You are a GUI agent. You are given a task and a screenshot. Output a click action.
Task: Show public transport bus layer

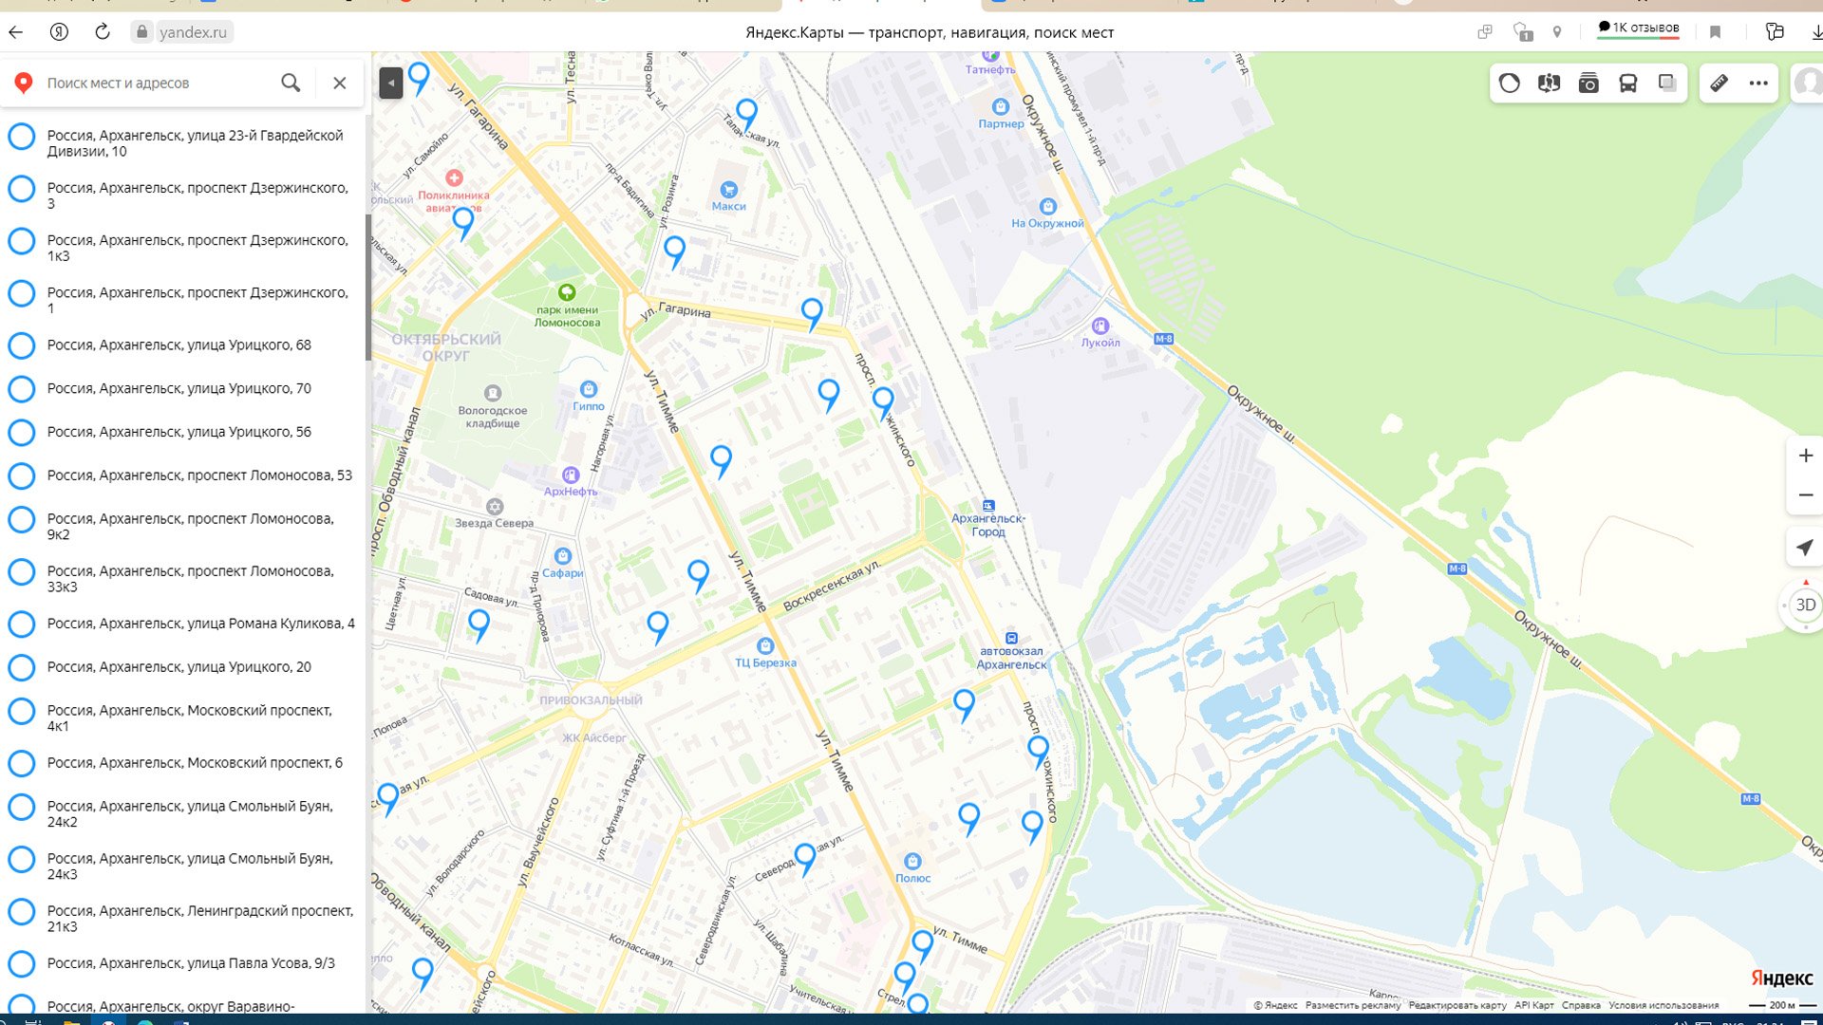tap(1628, 84)
